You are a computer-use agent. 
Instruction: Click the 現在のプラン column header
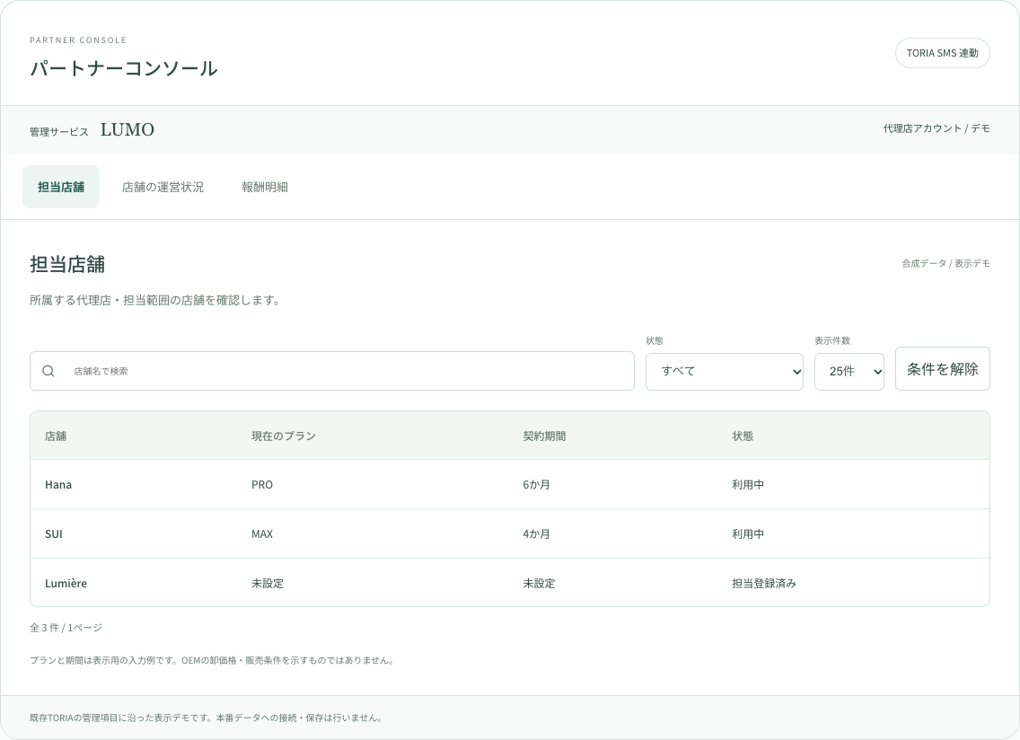[284, 436]
